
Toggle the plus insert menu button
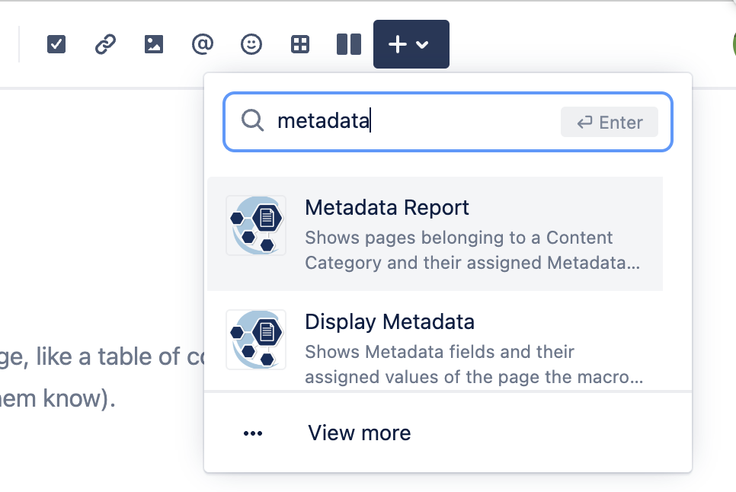pos(398,45)
